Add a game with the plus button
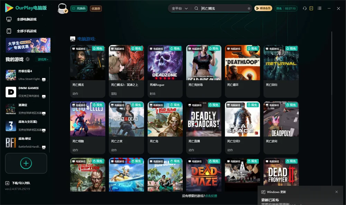Image resolution: width=346 pixels, height=205 pixels. click(26, 163)
